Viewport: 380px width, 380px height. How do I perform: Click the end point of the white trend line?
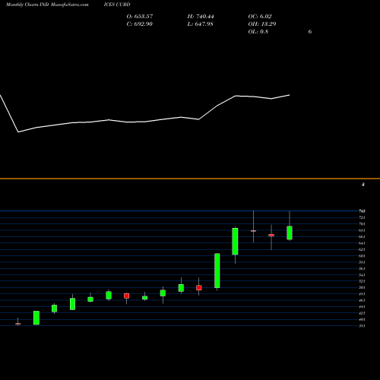click(x=290, y=95)
